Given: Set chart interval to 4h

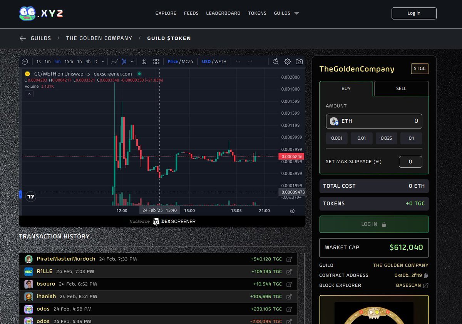Looking at the screenshot, I should (88, 62).
